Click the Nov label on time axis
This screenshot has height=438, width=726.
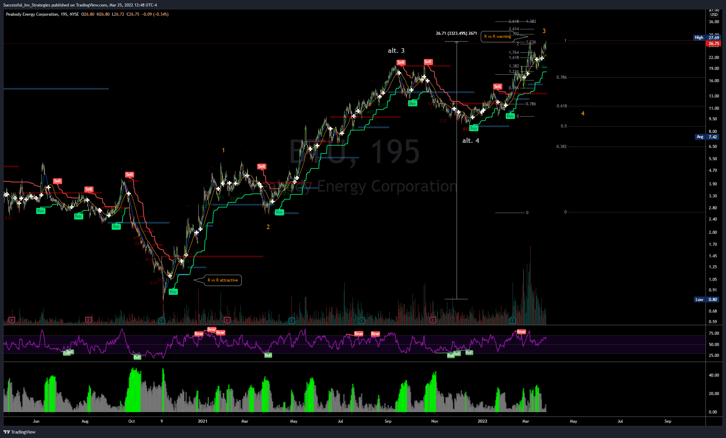coord(435,421)
